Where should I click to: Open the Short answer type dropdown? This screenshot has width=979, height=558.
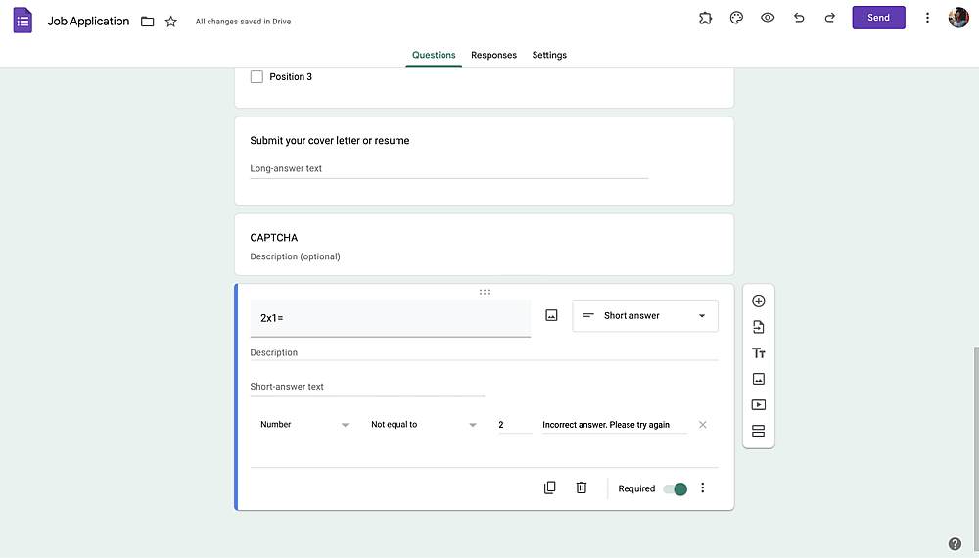645,316
